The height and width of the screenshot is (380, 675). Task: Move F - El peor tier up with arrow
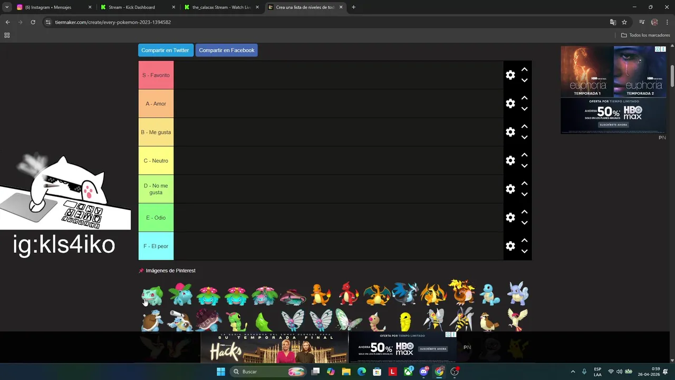pos(524,240)
